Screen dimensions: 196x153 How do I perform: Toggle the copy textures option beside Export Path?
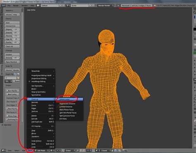point(18,74)
